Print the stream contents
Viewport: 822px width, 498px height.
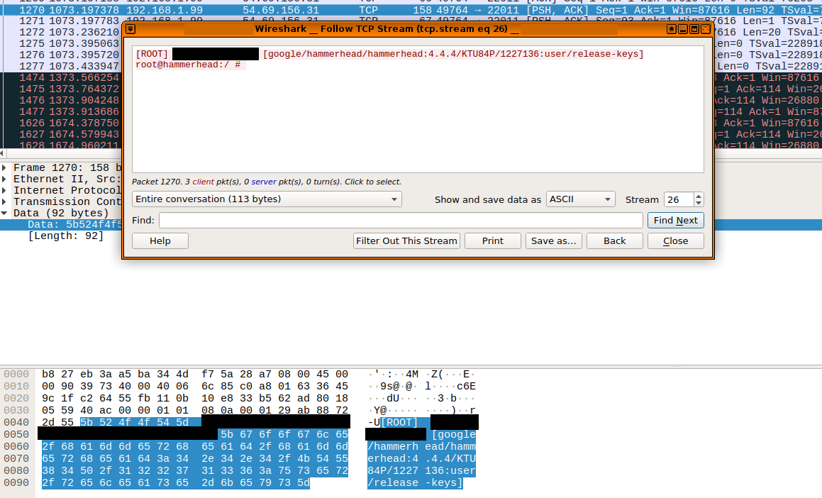click(x=492, y=241)
